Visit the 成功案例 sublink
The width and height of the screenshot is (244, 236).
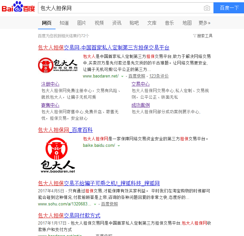click(x=140, y=105)
